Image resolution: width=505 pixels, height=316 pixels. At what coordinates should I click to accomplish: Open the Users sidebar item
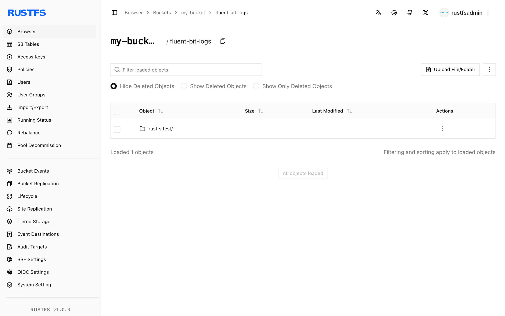49,82
